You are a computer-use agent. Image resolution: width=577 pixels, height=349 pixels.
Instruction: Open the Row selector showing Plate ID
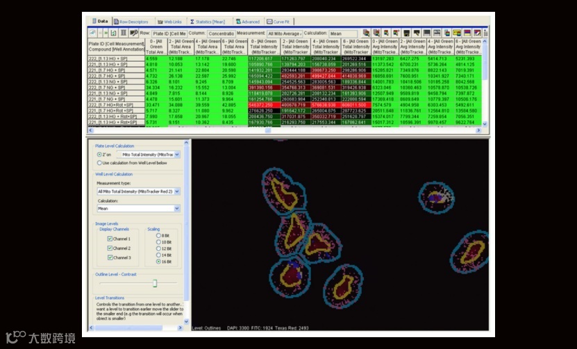click(169, 33)
